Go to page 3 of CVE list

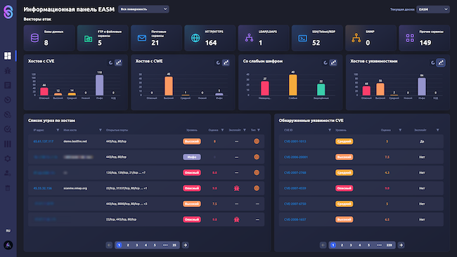coord(351,245)
